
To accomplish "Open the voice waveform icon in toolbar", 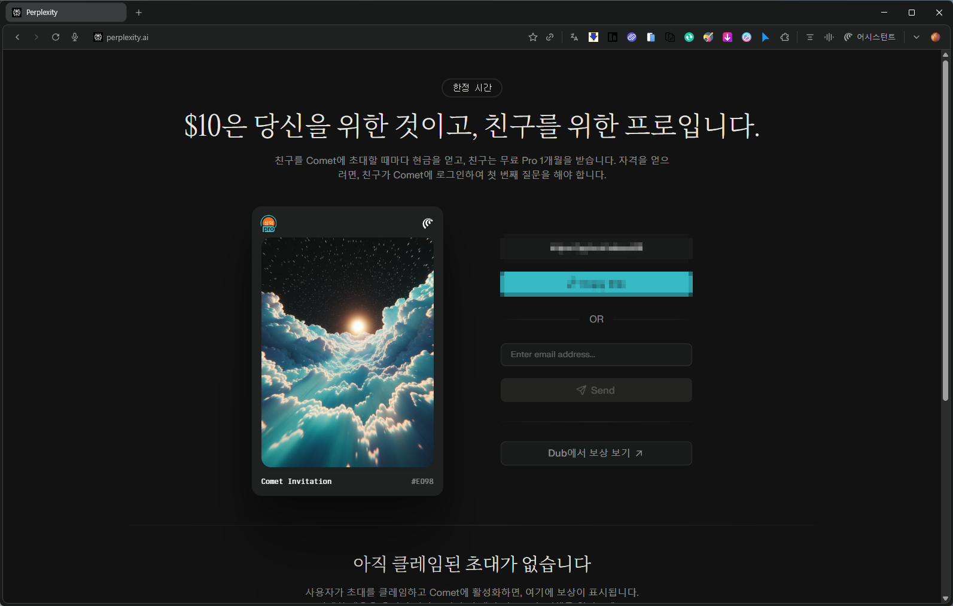I will [829, 37].
